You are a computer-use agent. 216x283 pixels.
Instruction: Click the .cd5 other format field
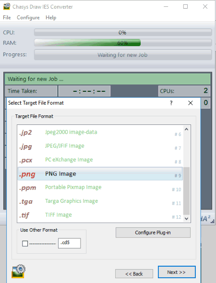pyautogui.click(x=69, y=243)
